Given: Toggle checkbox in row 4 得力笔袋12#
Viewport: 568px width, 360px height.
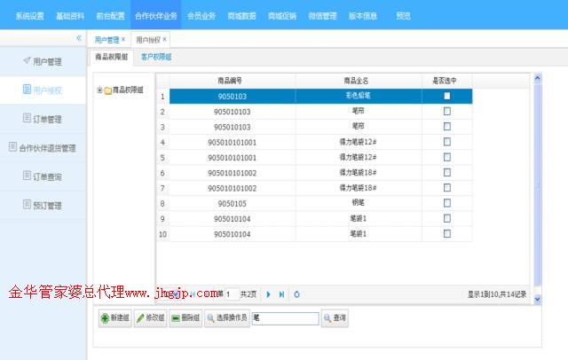Looking at the screenshot, I should coord(447,142).
